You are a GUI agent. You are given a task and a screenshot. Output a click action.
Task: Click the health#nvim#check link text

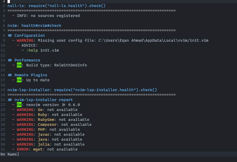coord(42,26)
